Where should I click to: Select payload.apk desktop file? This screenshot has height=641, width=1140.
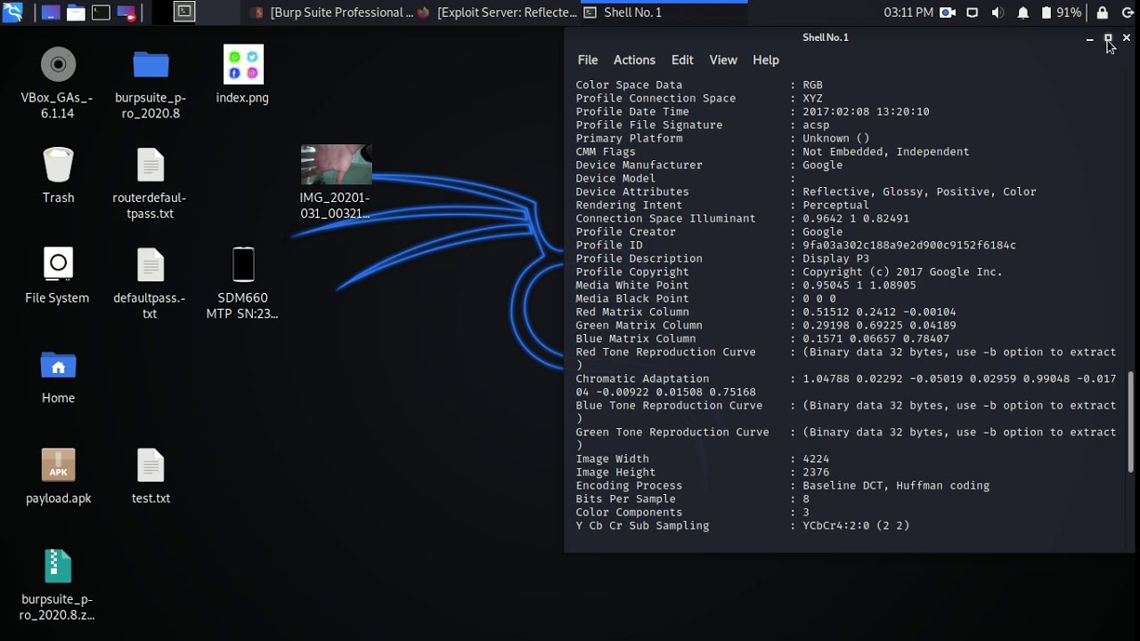pos(58,475)
